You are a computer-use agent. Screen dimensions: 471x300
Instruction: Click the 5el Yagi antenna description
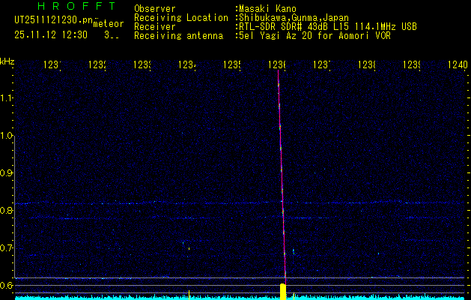pos(312,34)
